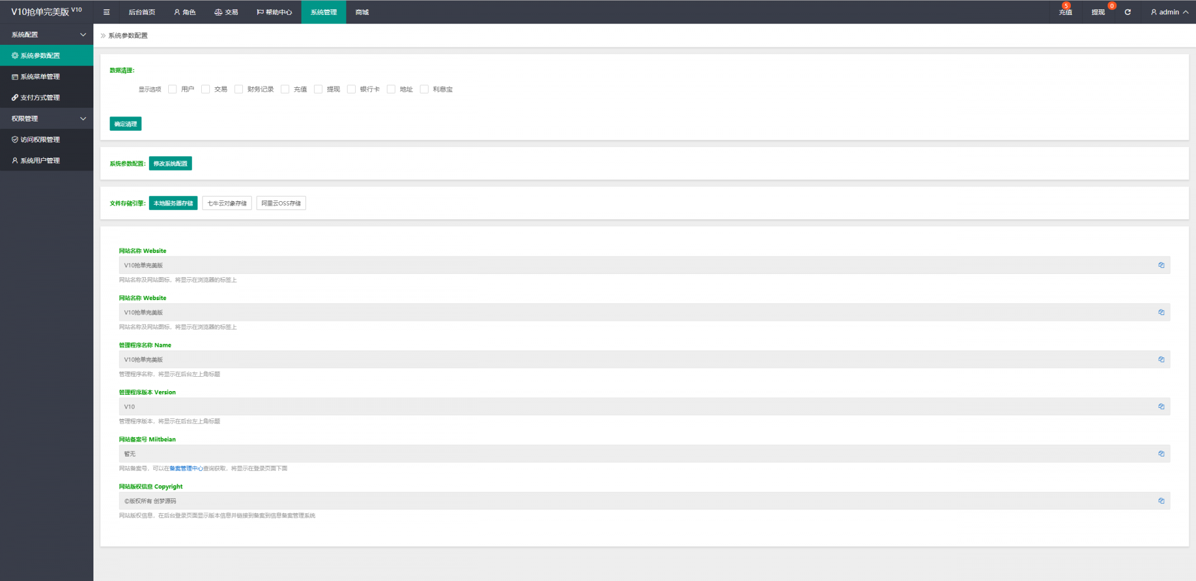
Task: Click the sidebar collapse hamburger icon
Action: click(x=107, y=12)
